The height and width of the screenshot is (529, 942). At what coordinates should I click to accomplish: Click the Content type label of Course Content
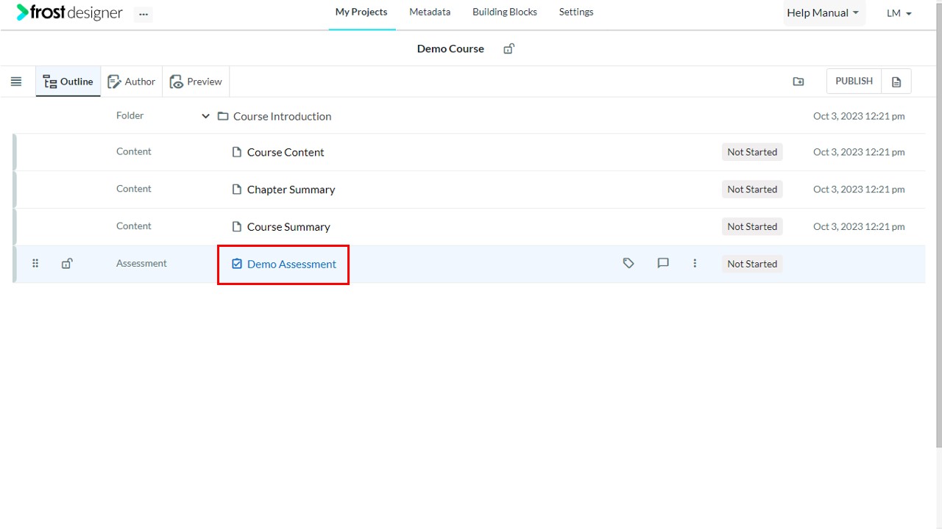click(x=134, y=151)
